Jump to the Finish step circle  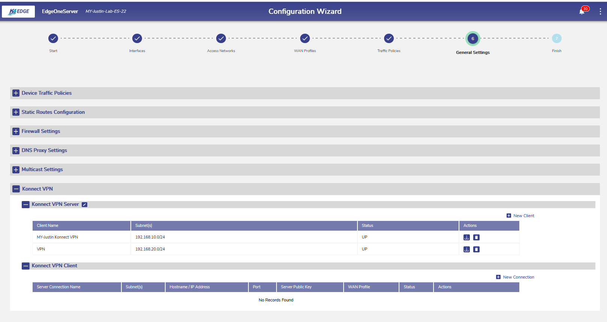(x=556, y=39)
